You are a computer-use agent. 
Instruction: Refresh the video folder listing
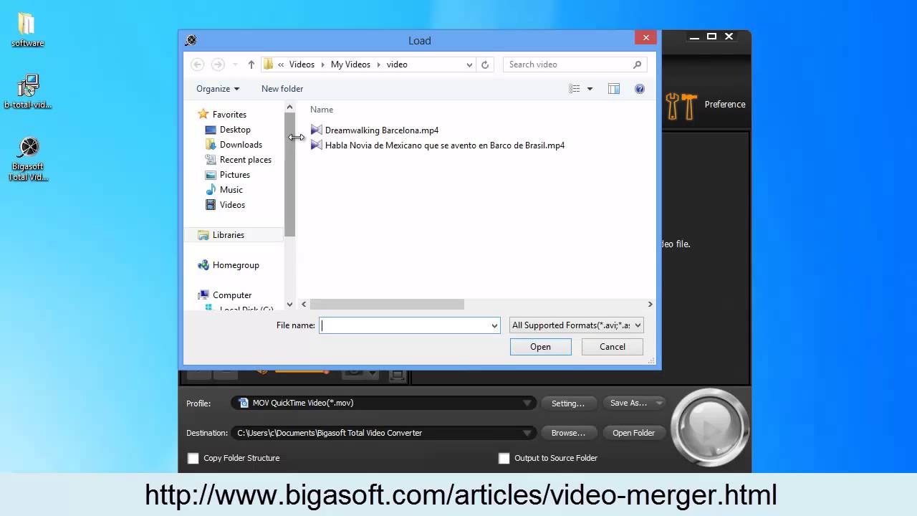click(485, 64)
